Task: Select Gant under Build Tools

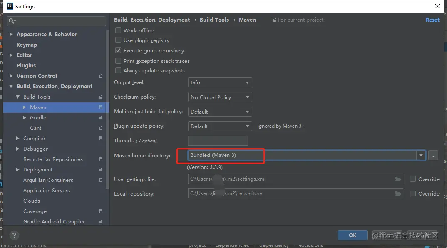Action: 36,128
